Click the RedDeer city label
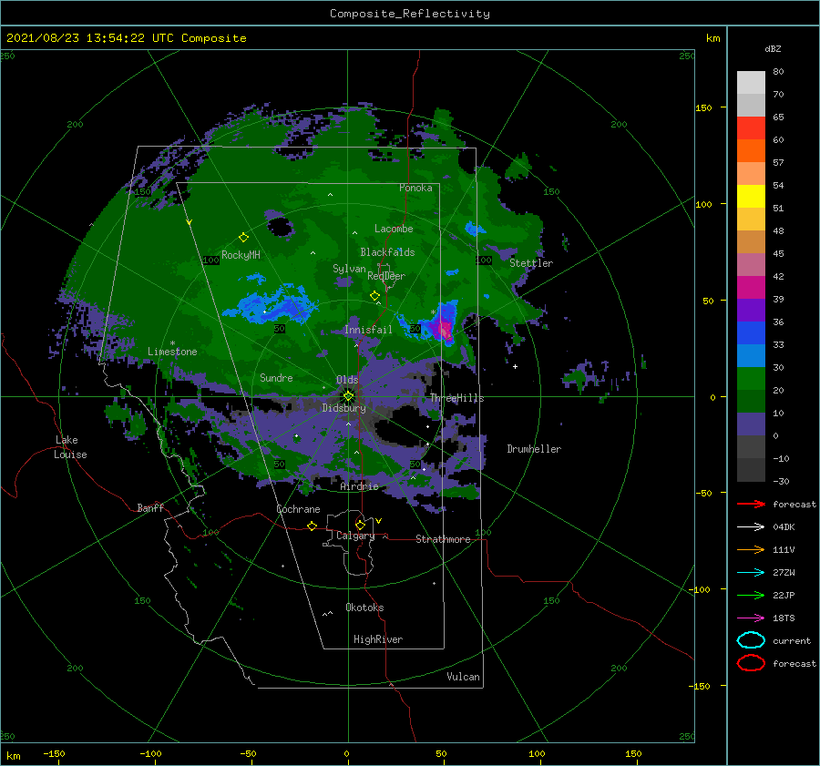 (x=386, y=276)
